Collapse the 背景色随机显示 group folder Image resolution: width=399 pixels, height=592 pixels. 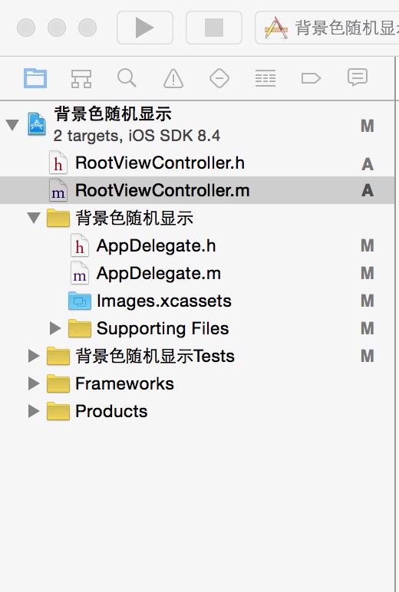coord(34,218)
